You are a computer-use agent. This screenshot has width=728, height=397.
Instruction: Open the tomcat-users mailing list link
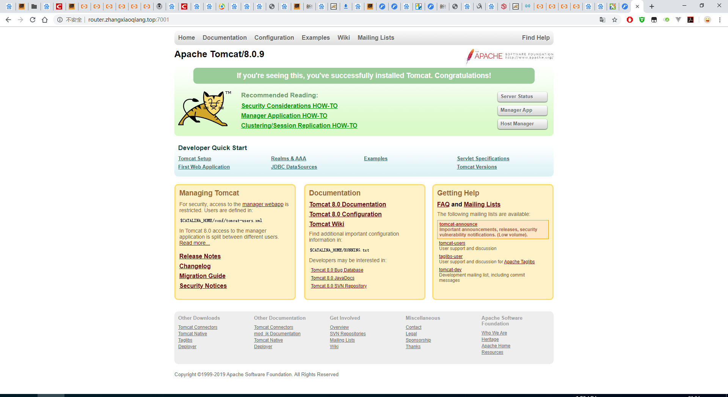point(452,243)
